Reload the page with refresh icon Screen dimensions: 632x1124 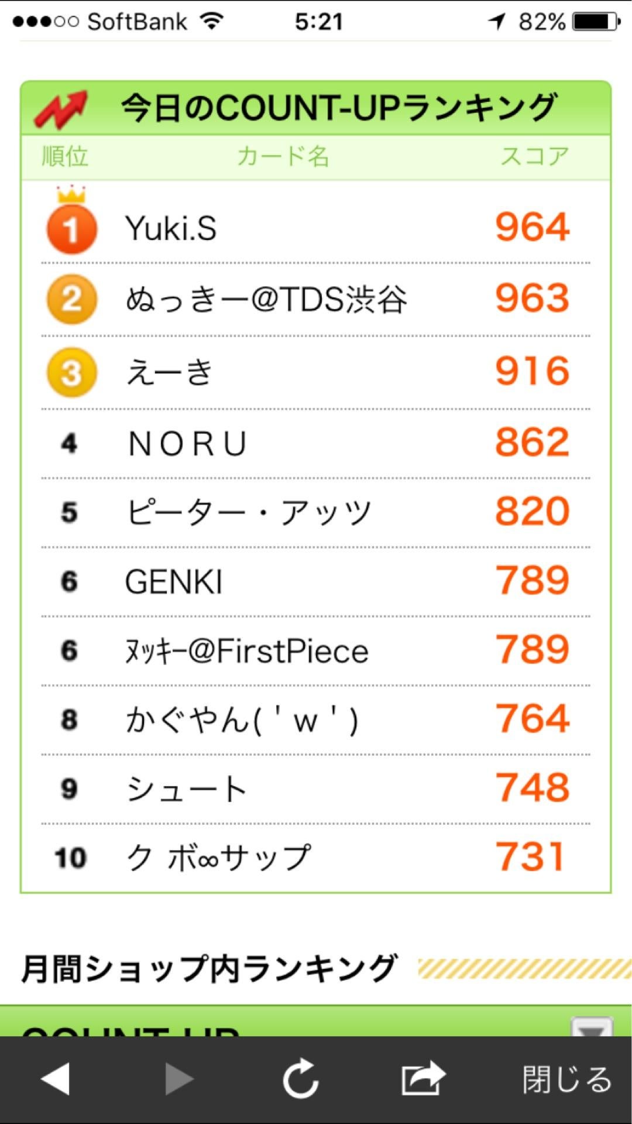(301, 1078)
